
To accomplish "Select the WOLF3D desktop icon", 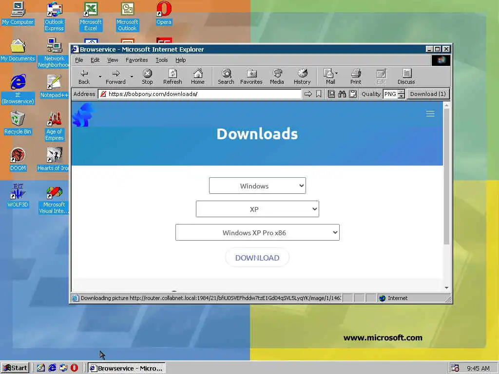I will [18, 196].
